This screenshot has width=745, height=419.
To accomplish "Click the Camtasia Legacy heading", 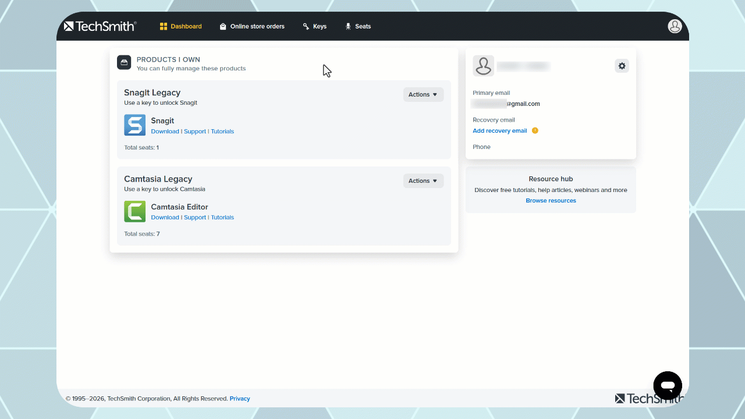I will point(158,179).
